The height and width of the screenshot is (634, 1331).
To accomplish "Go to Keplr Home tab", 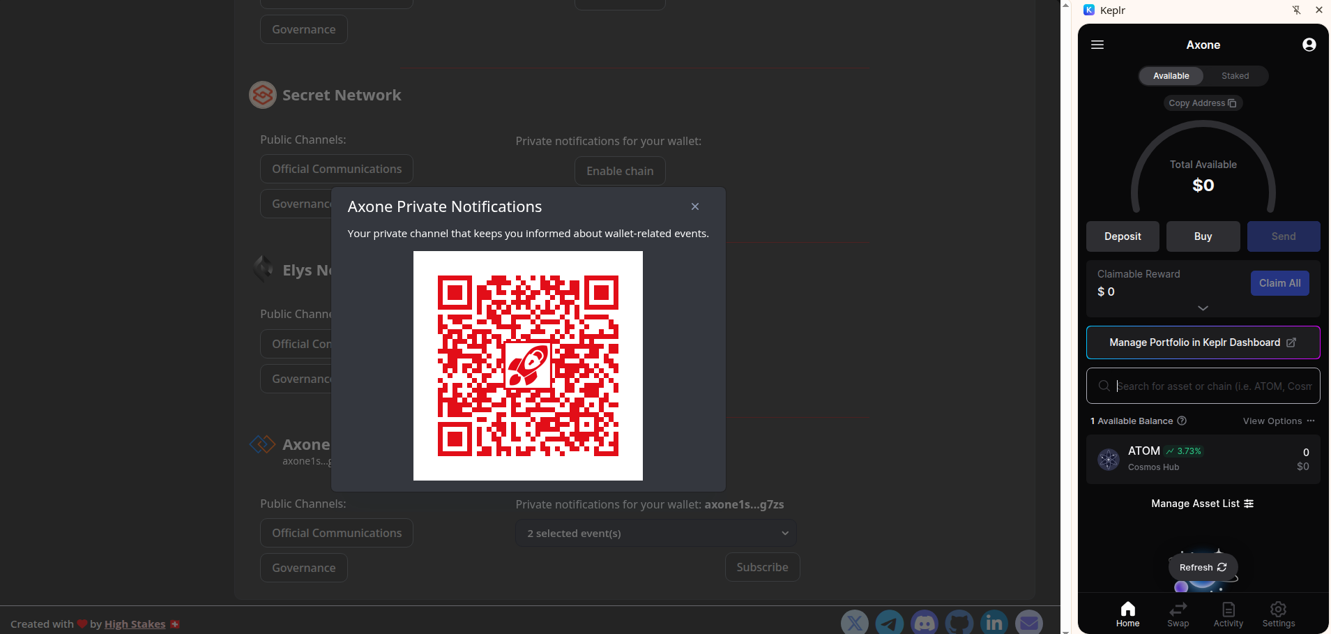I will click(x=1127, y=614).
